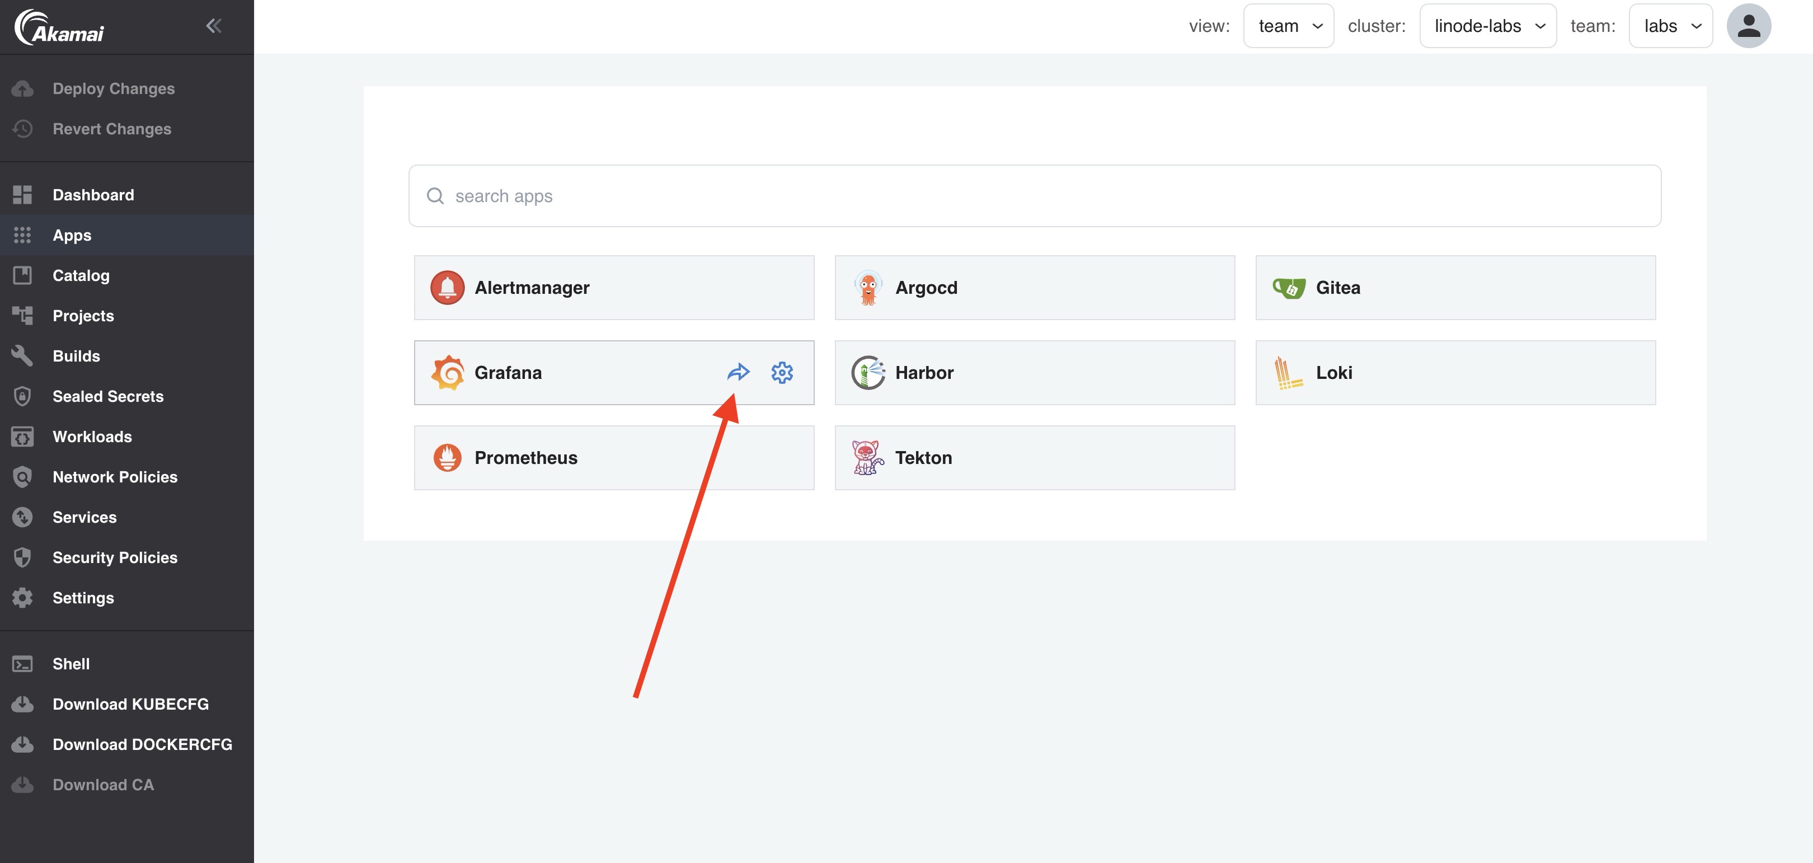Click the Argocd octopus logo
This screenshot has height=863, width=1813.
(868, 287)
